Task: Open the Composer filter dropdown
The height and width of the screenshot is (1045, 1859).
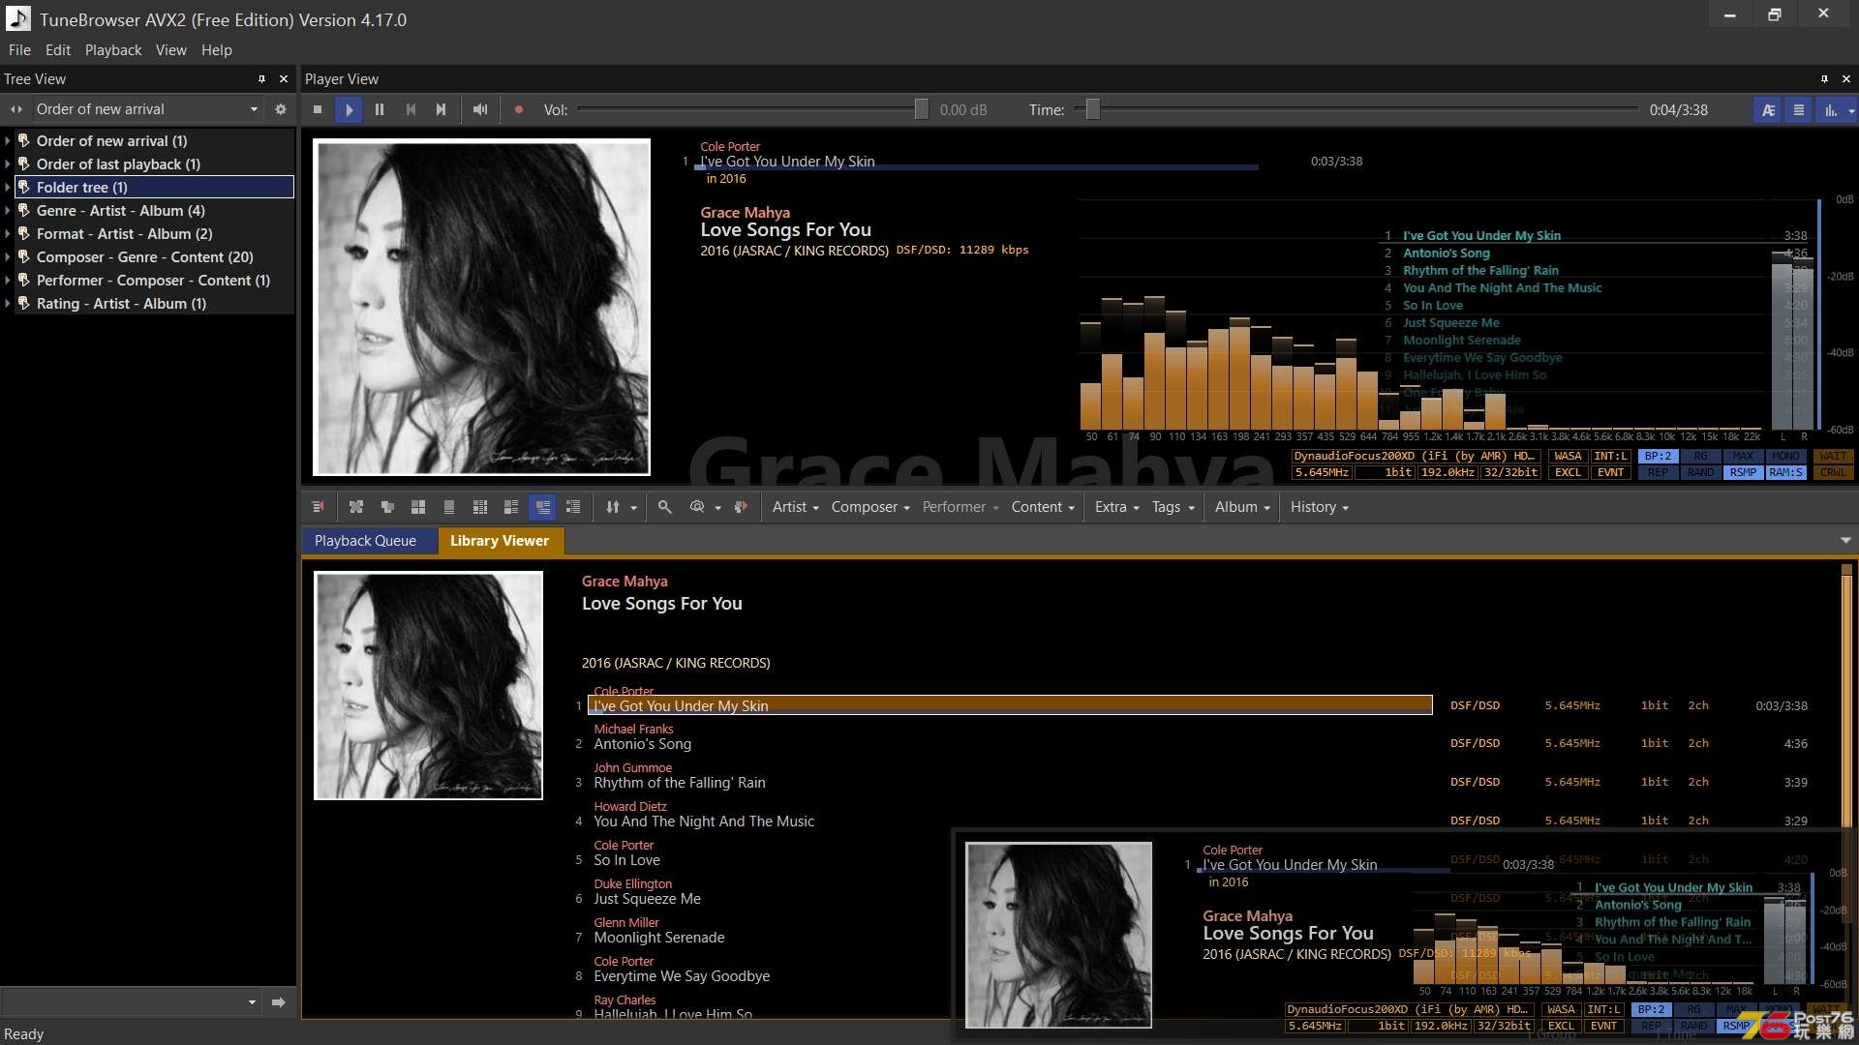Action: coord(870,507)
